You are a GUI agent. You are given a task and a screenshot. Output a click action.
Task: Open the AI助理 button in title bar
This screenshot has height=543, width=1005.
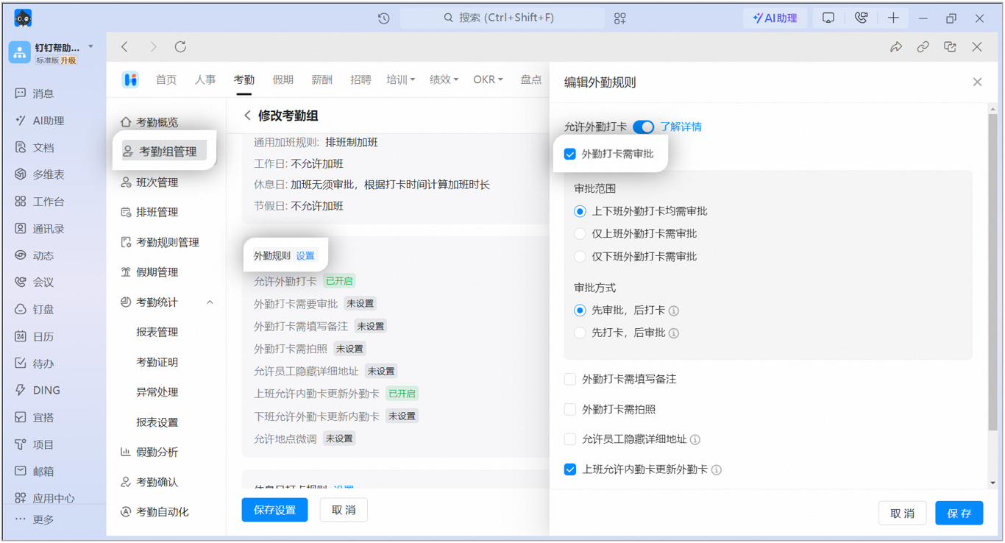pyautogui.click(x=775, y=18)
